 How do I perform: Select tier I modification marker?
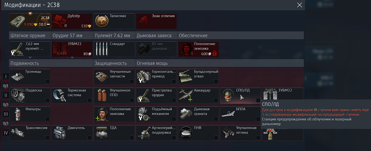pyautogui.click(x=6, y=77)
